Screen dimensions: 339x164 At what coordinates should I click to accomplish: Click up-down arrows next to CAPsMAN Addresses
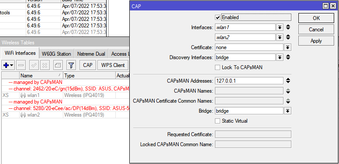[x=288, y=81]
